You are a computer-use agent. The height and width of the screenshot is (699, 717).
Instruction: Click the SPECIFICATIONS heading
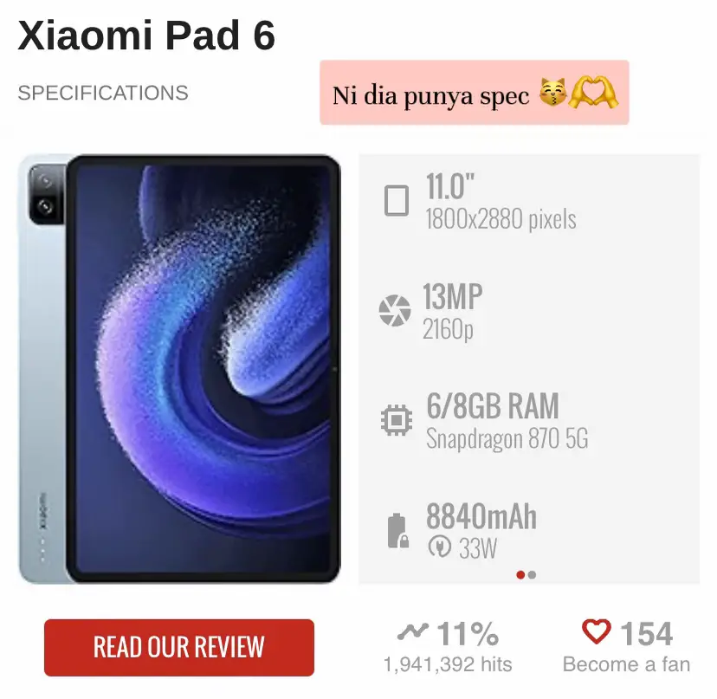point(103,93)
